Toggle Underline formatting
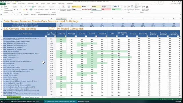Viewport: 183px width, 103px height. click(x=18, y=9)
